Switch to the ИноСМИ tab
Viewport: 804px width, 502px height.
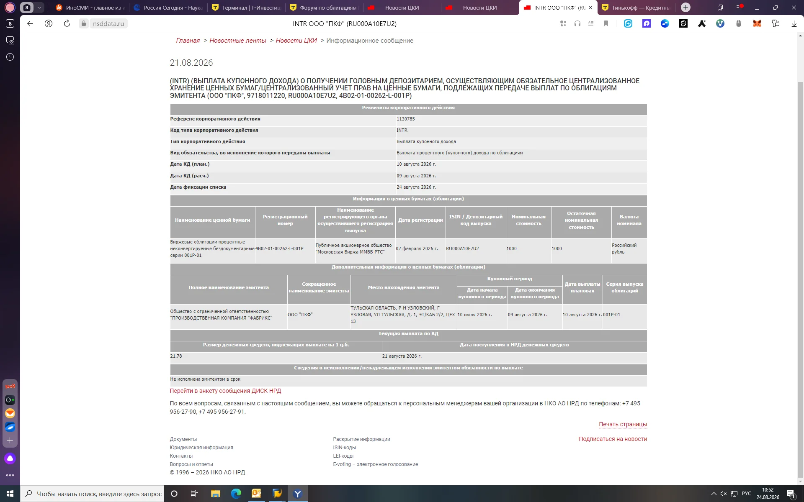coord(90,8)
